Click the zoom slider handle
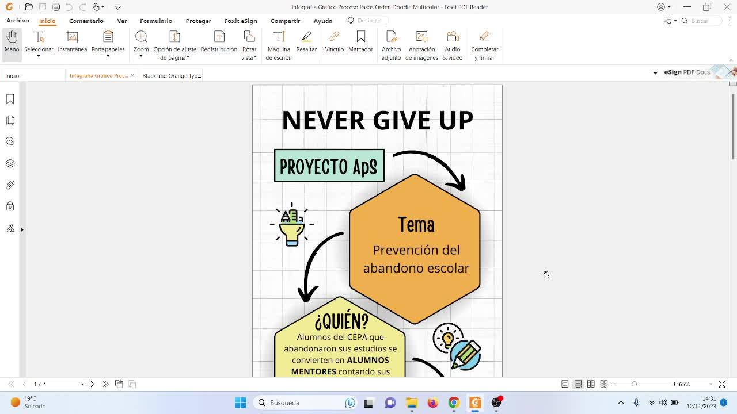Screen dimensions: 737x414 [x=634, y=384]
